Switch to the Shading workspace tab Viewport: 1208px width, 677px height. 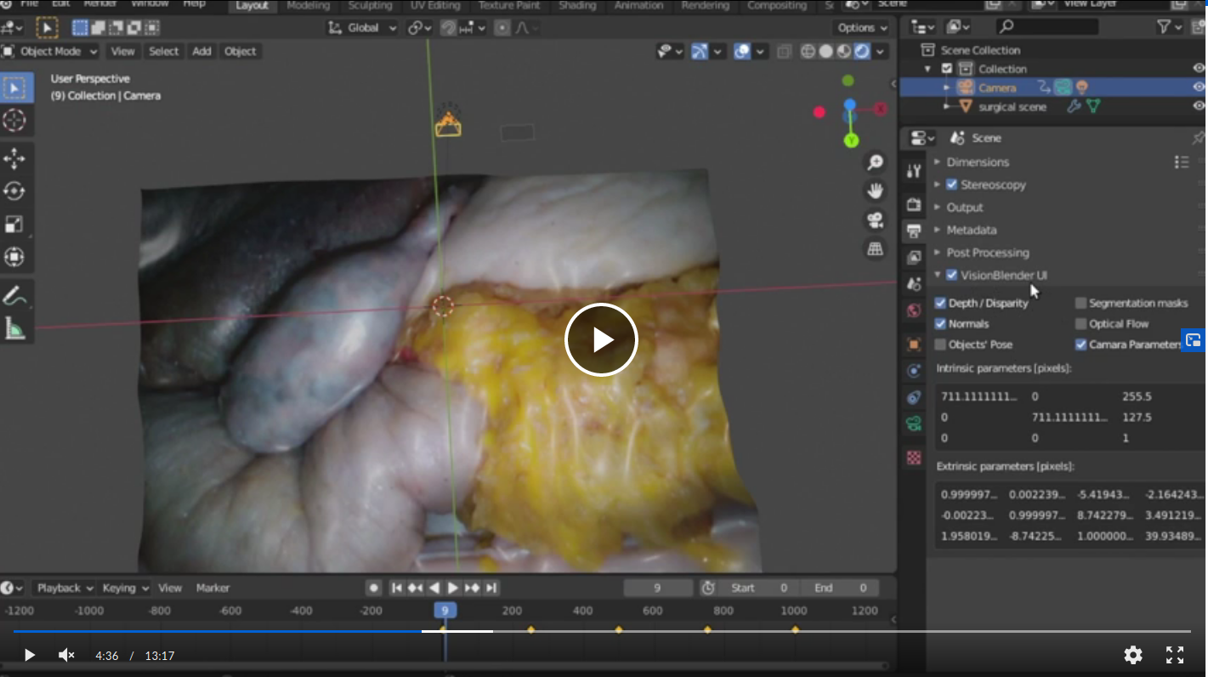point(577,6)
